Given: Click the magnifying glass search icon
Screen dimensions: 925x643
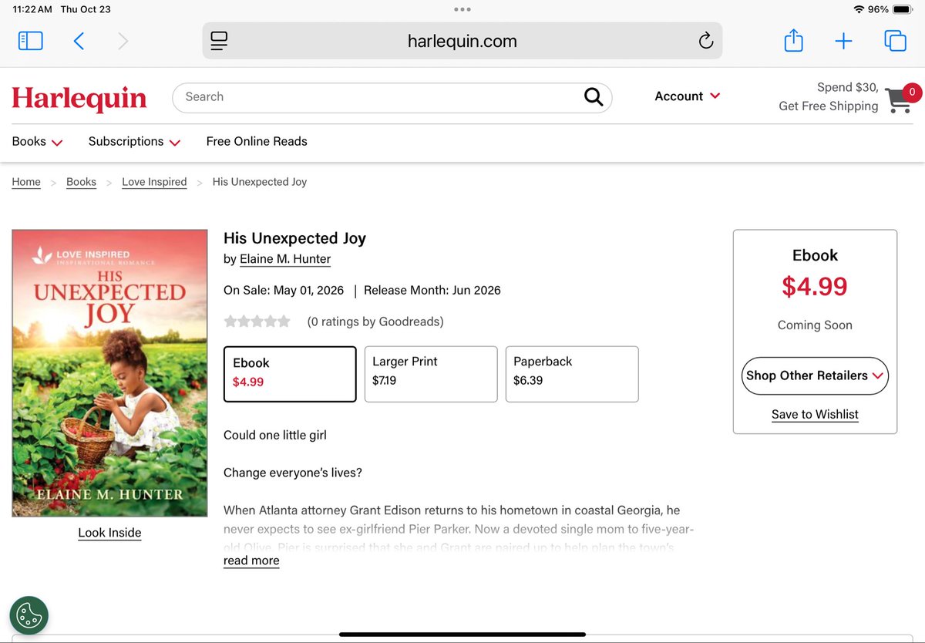Looking at the screenshot, I should [x=593, y=96].
